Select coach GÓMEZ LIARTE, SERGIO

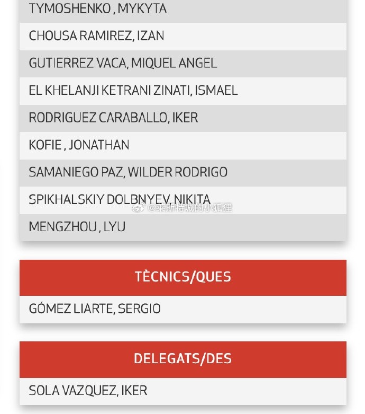[95, 309]
